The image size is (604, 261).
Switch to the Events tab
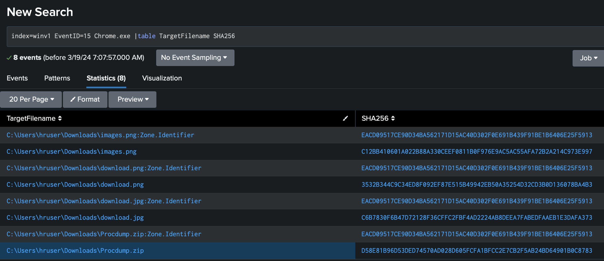17,78
